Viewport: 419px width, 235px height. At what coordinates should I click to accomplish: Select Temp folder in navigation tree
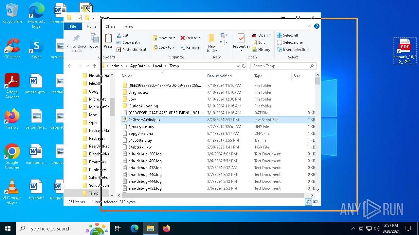[x=93, y=193]
